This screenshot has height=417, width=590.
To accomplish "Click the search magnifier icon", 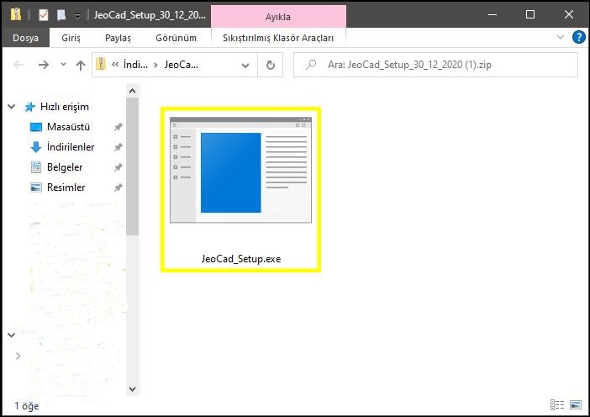I will (x=311, y=65).
